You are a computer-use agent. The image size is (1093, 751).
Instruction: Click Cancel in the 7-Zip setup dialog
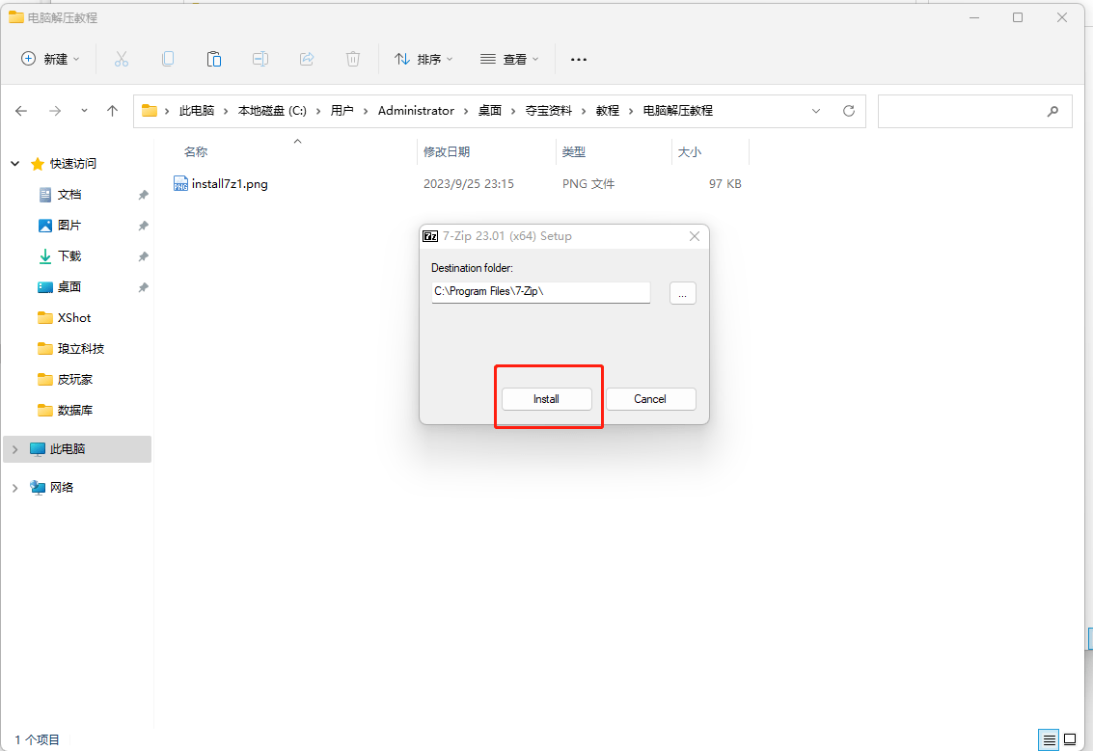[650, 399]
